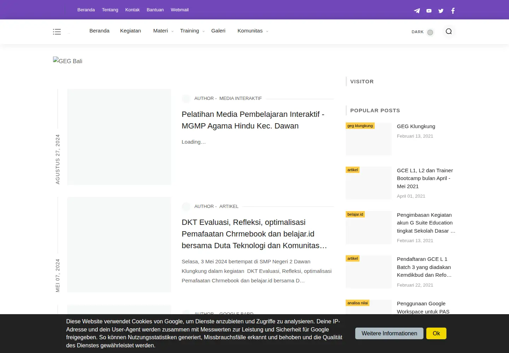This screenshot has width=509, height=353.
Task: Click Tentang in the purple top bar
Action: (110, 10)
